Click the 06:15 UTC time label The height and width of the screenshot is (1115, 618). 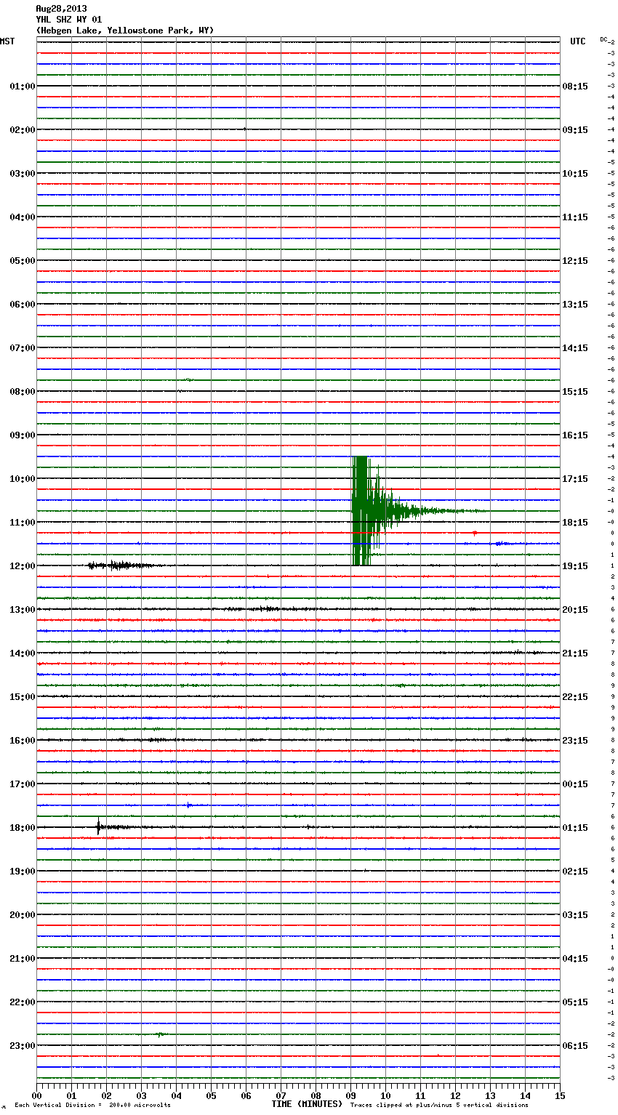click(575, 1046)
